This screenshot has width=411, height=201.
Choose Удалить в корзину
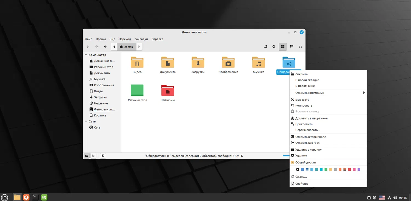(x=328, y=150)
